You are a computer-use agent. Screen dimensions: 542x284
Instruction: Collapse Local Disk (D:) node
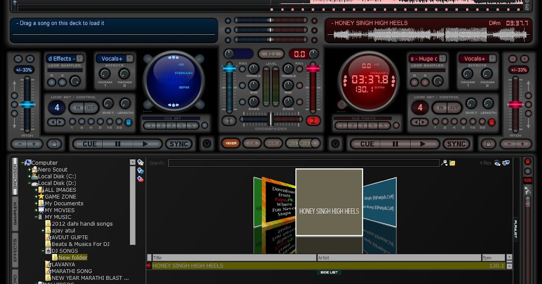pyautogui.click(x=29, y=183)
